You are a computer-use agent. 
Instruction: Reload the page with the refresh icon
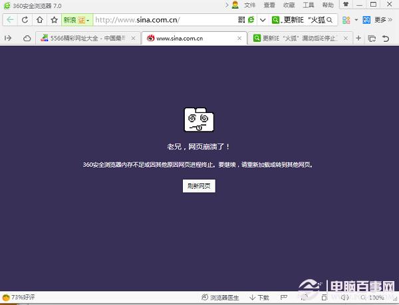(x=25, y=20)
